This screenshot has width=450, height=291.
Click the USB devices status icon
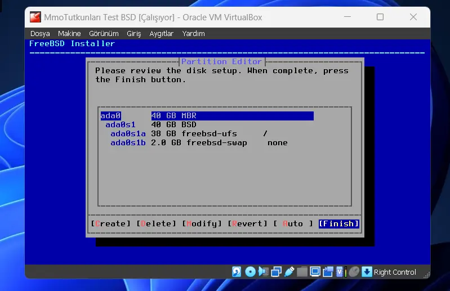(289, 271)
